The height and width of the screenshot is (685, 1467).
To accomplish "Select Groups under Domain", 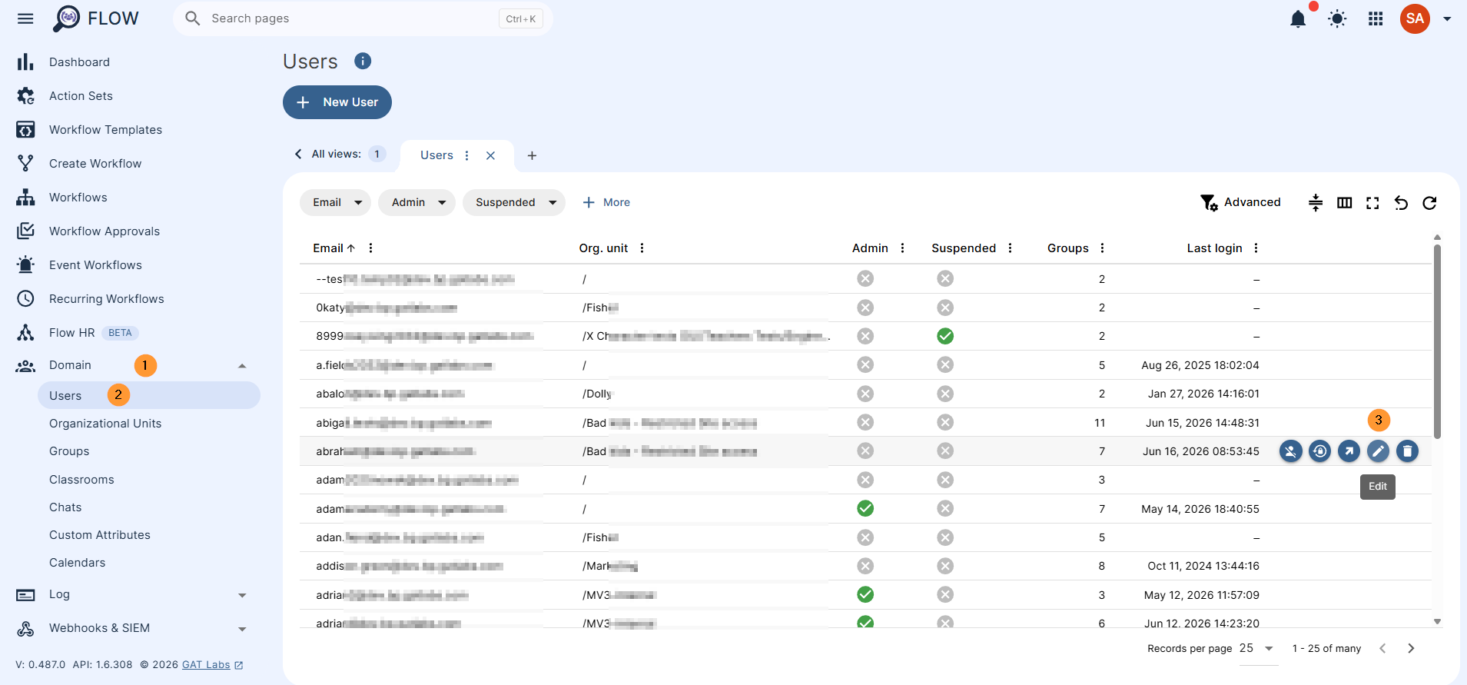I will (x=69, y=451).
